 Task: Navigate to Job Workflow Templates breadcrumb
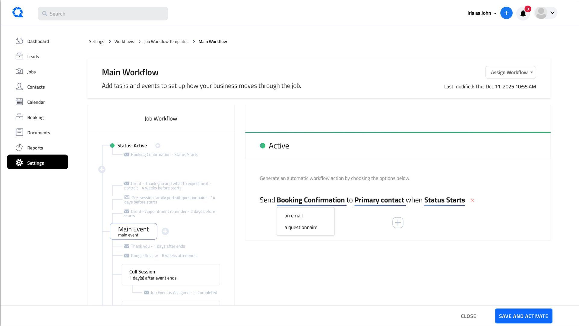166,41
